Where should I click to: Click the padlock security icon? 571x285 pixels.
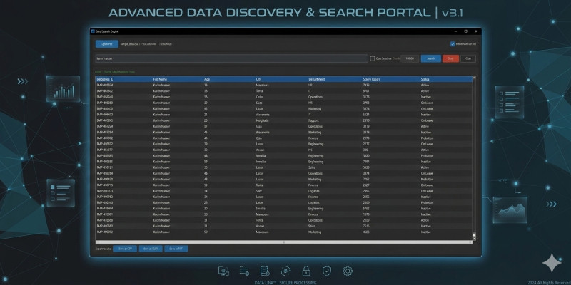tap(306, 271)
